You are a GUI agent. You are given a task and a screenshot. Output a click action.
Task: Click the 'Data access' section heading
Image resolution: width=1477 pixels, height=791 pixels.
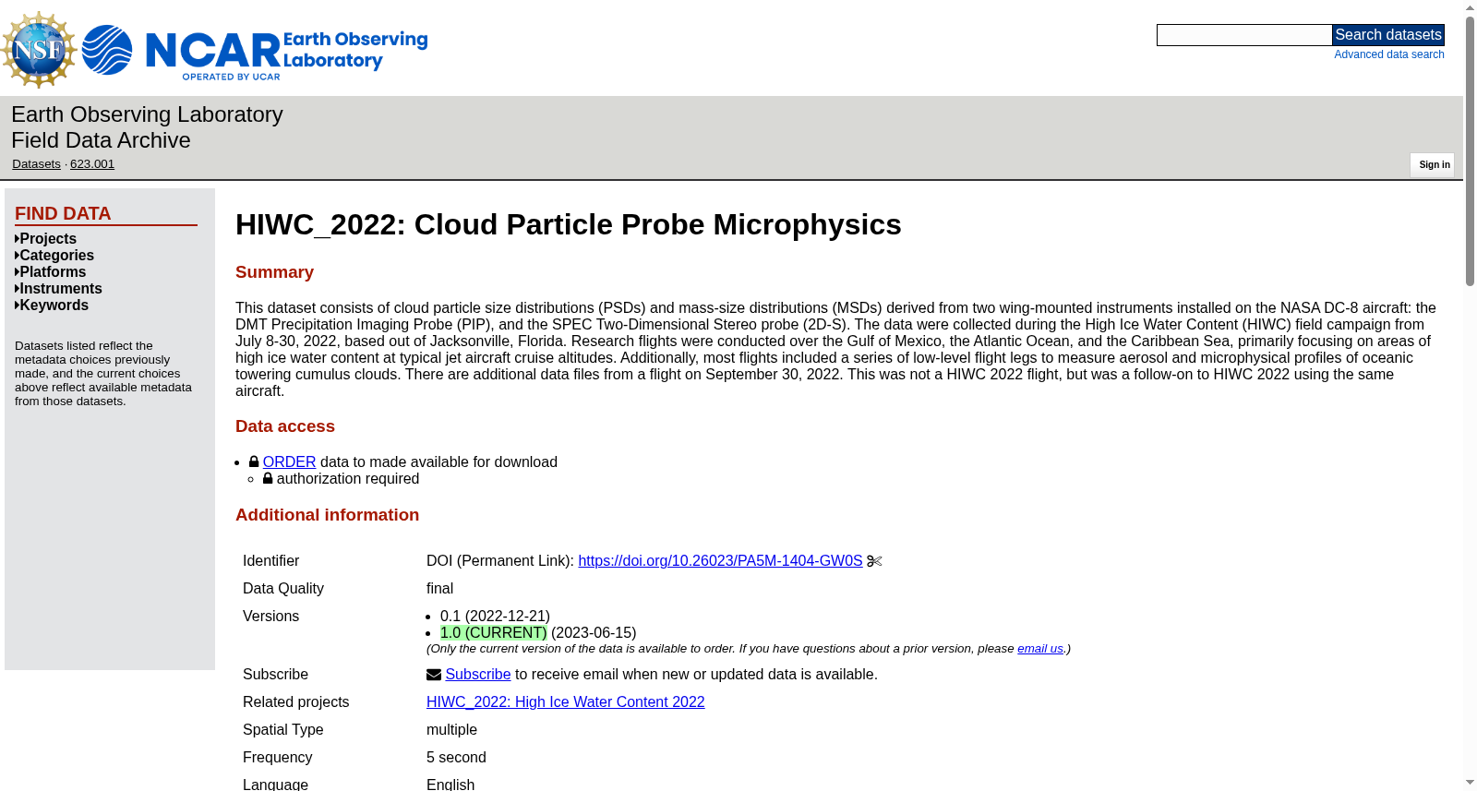(285, 426)
